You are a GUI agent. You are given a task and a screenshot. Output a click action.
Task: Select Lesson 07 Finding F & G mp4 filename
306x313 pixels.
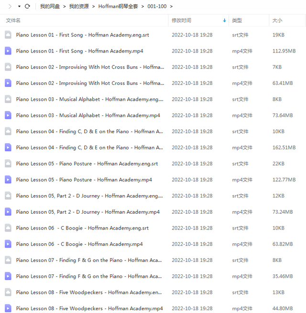(x=89, y=276)
